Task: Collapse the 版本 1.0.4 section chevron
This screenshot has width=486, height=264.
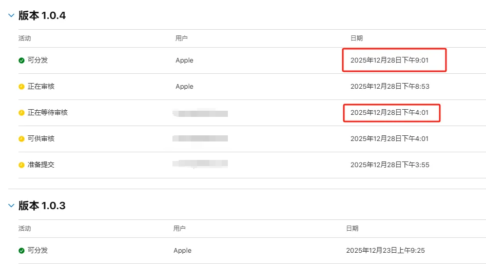Action: click(x=11, y=16)
